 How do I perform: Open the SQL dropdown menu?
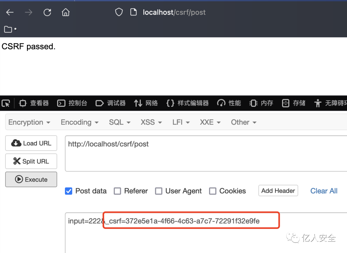(x=120, y=122)
